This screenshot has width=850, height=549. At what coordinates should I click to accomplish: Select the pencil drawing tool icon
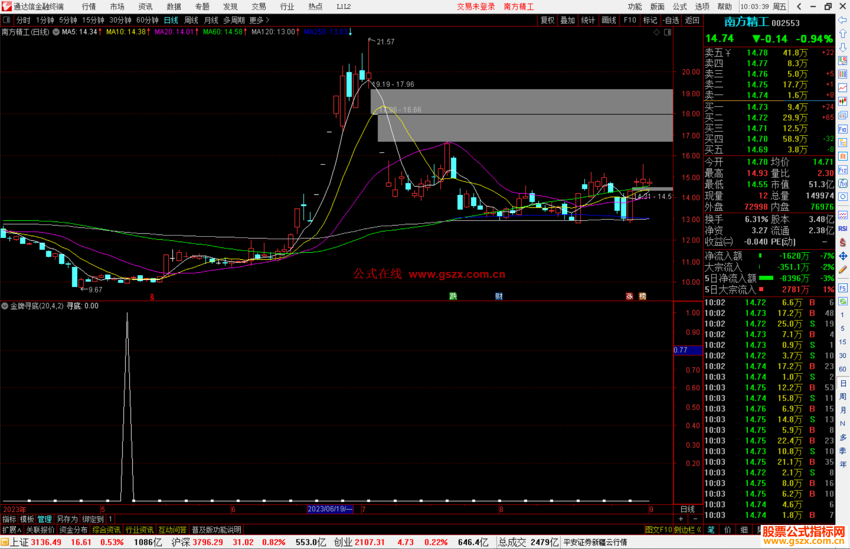click(x=843, y=270)
